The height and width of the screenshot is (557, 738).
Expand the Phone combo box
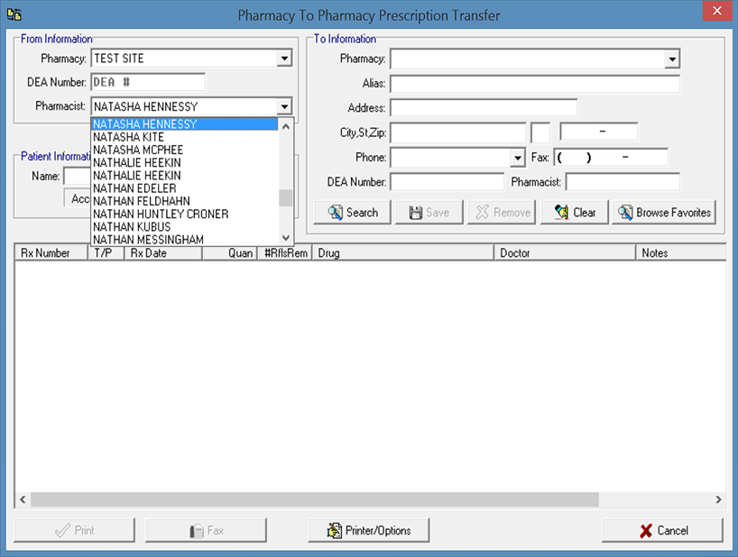517,158
